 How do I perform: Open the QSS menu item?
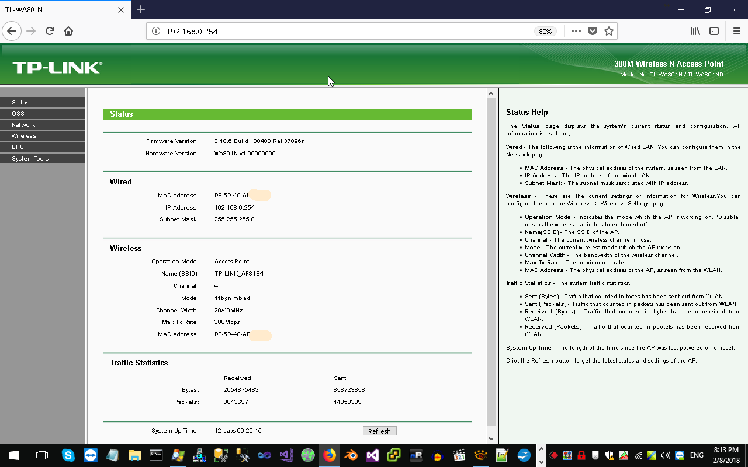(x=43, y=113)
